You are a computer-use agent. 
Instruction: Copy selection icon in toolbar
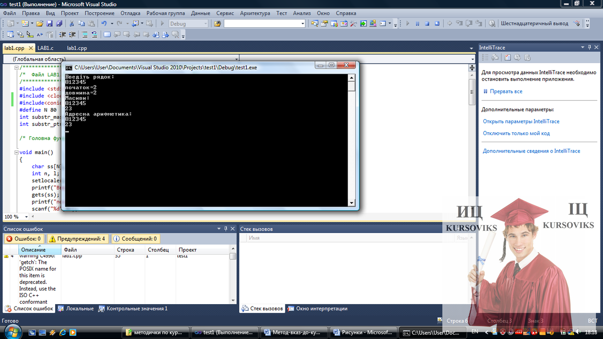coord(81,24)
